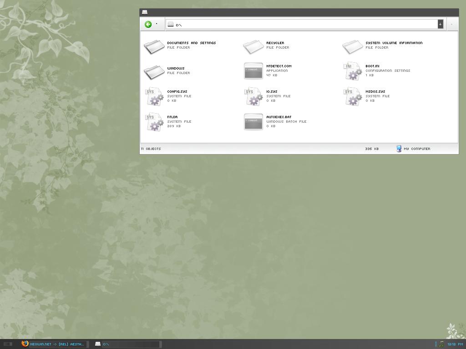Screen dimensions: 466x349
Task: Switch to the Firefox Neowin.net taskbar item
Action: (x=53, y=344)
